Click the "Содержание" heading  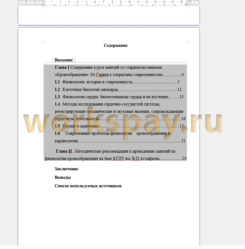pos(116,45)
